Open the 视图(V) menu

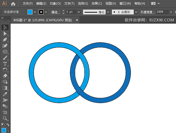111,4
